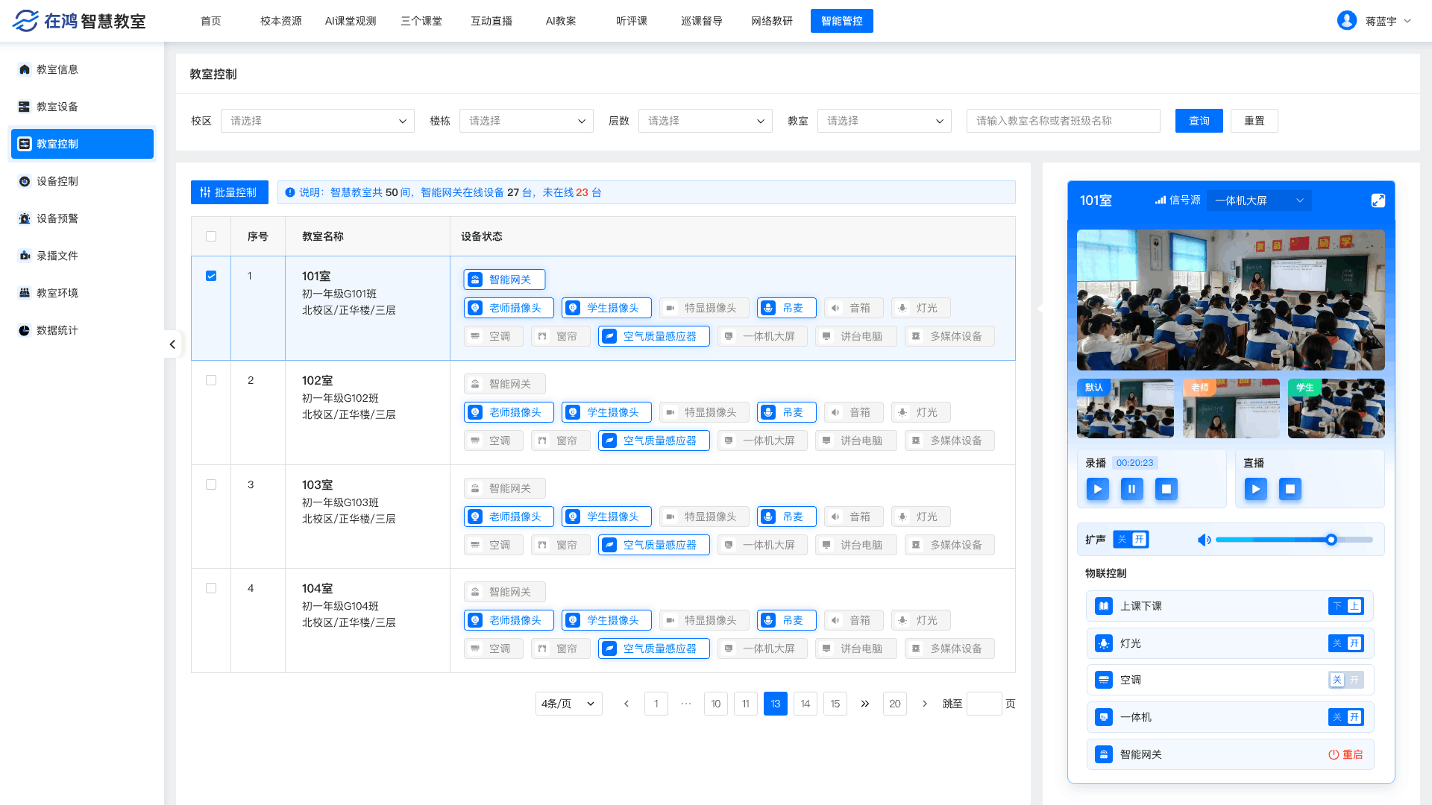The image size is (1432, 805).
Task: Pause the recording in 录播 section
Action: [1131, 489]
